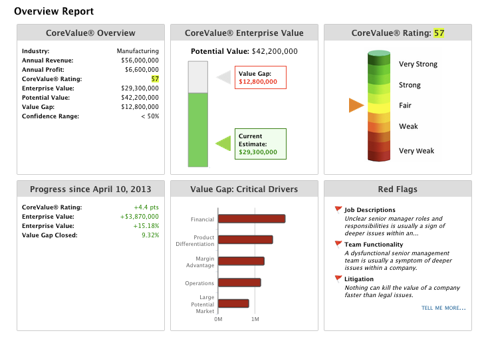This screenshot has width=488, height=345.
Task: Click the CoreValue® Overview panel header
Action: point(90,33)
